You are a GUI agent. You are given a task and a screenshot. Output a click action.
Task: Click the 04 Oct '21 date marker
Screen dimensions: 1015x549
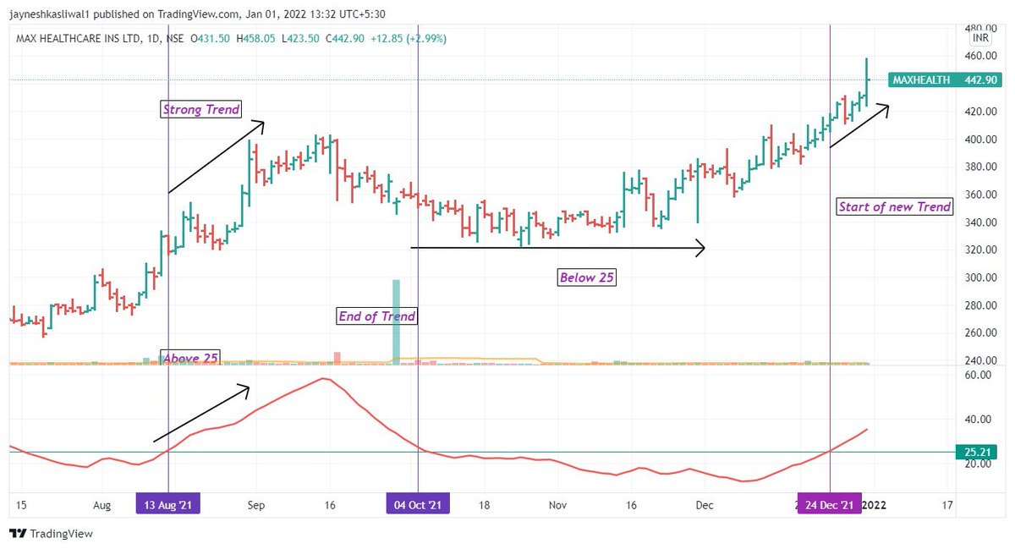[418, 504]
